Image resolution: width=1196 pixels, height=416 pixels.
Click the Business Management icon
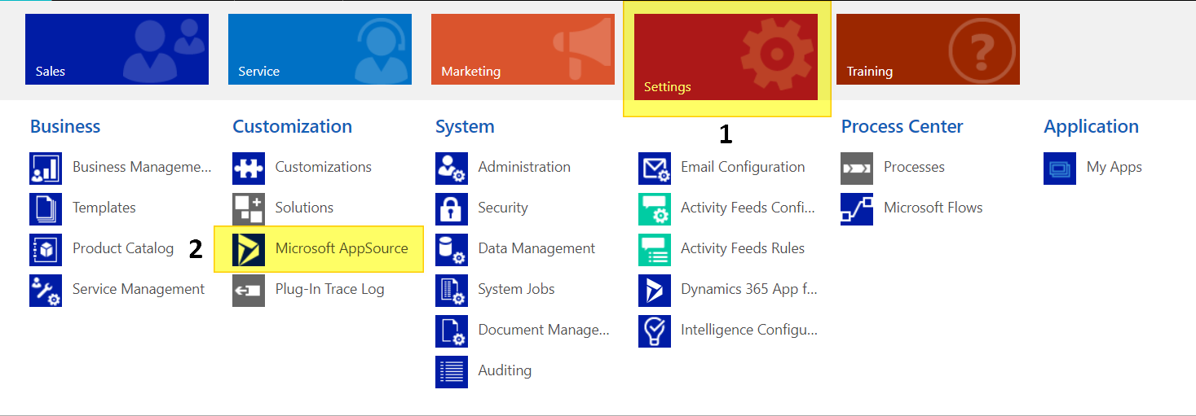click(x=46, y=169)
